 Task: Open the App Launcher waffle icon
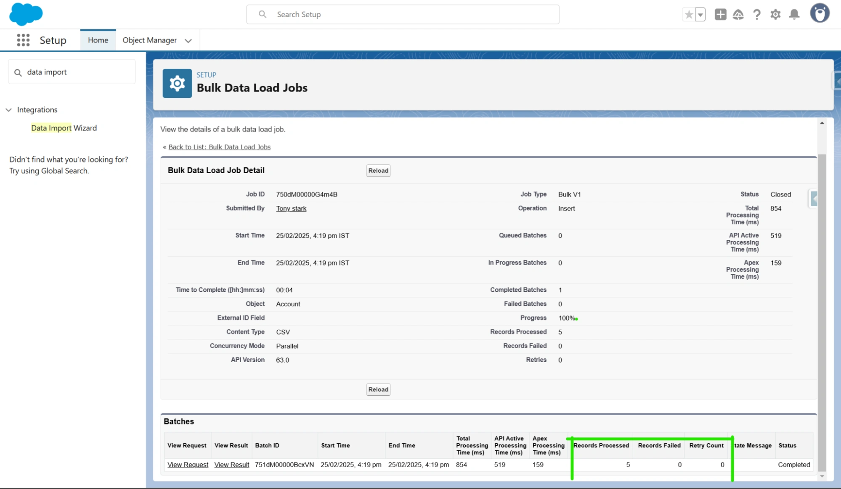click(23, 40)
